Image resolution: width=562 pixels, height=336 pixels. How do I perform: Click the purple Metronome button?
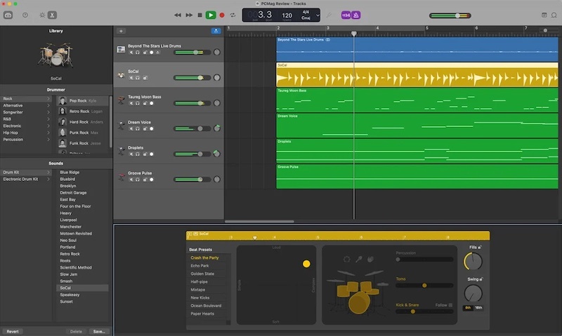[x=356, y=15]
